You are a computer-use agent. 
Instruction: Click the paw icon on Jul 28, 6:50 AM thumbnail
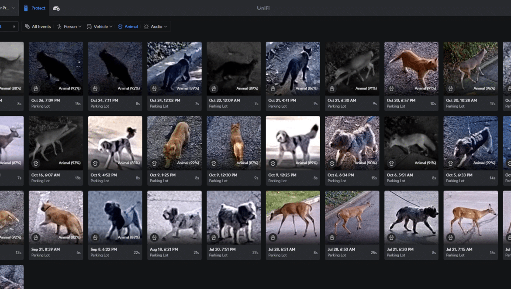[x=332, y=238]
